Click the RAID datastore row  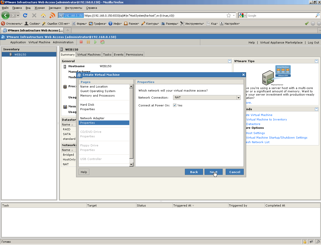[x=69, y=129]
